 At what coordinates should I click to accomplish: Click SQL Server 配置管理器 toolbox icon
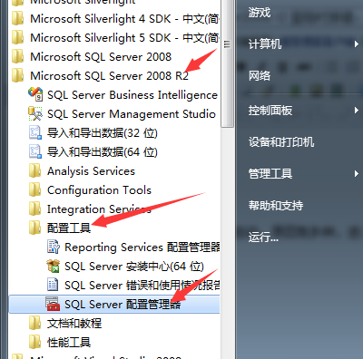(x=53, y=304)
